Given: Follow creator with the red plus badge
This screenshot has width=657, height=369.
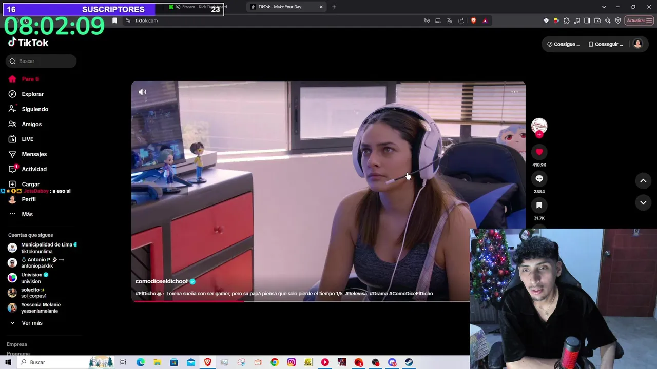Looking at the screenshot, I should (539, 134).
